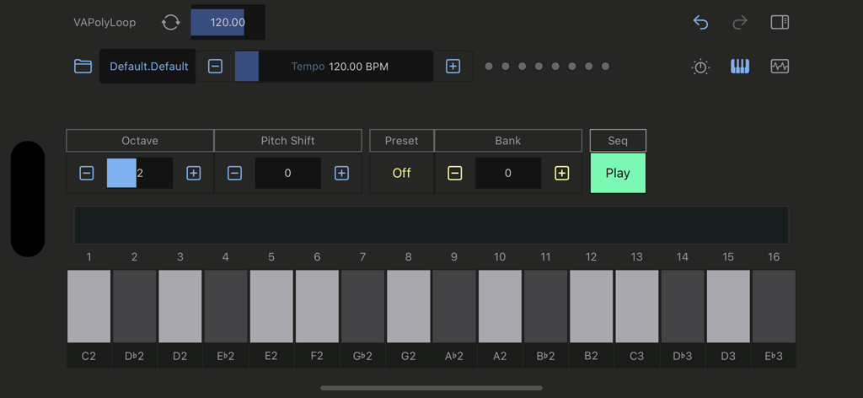863x398 pixels.
Task: Click the VAPolyLoop plugin title
Action: 105,23
